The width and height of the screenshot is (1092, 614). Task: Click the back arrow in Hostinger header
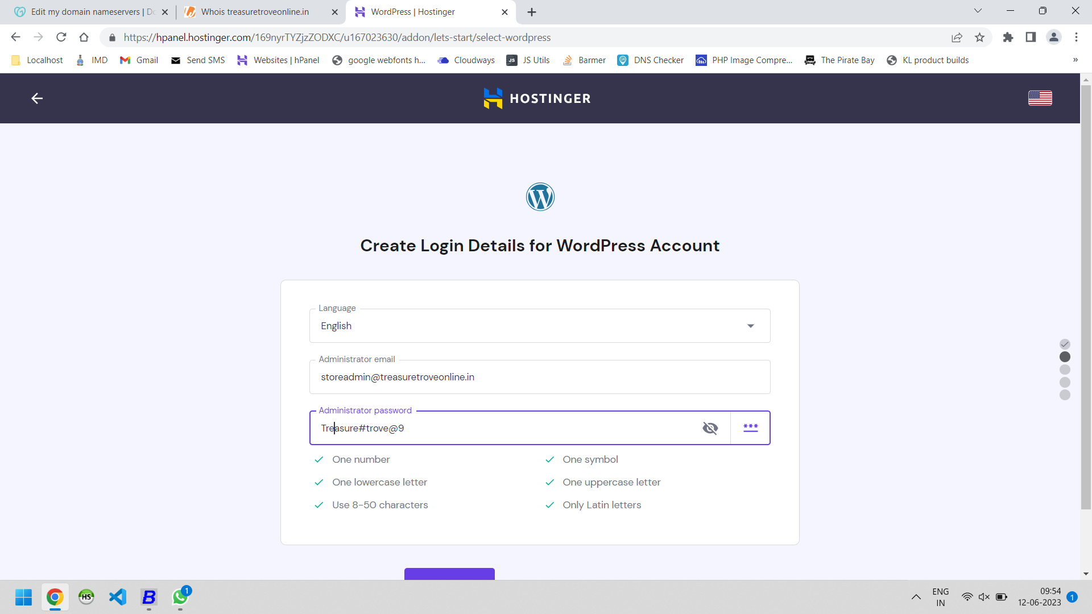[37, 98]
